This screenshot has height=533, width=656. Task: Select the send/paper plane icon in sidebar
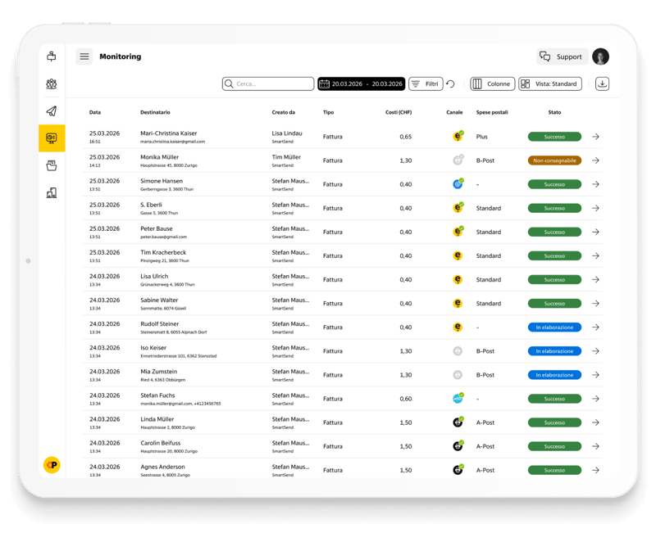[x=51, y=111]
